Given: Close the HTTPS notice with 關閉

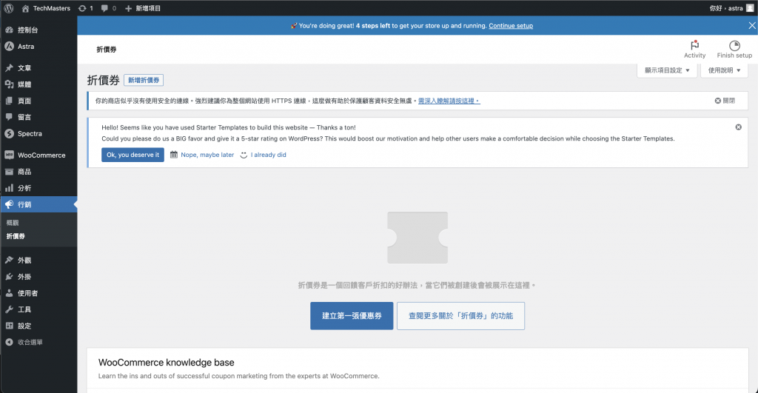Looking at the screenshot, I should coord(725,101).
